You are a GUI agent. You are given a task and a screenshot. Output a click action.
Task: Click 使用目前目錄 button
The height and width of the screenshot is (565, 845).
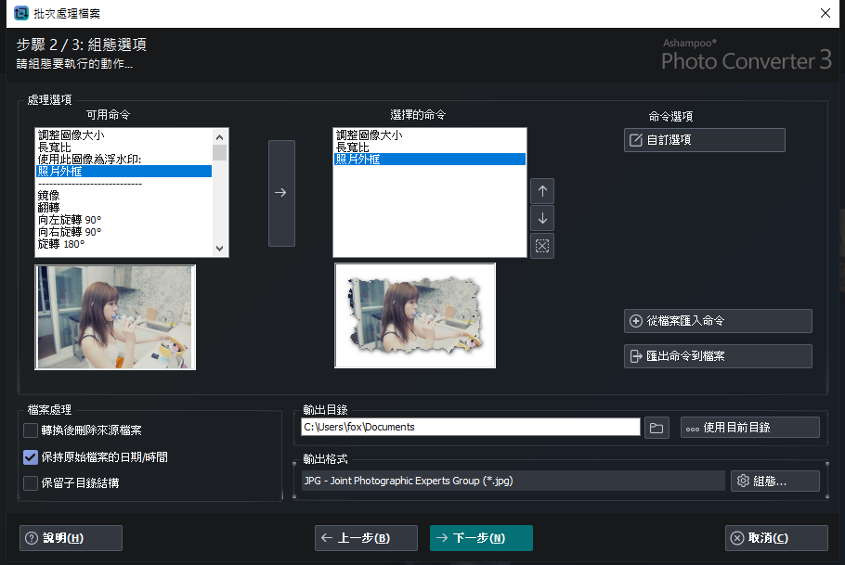749,427
